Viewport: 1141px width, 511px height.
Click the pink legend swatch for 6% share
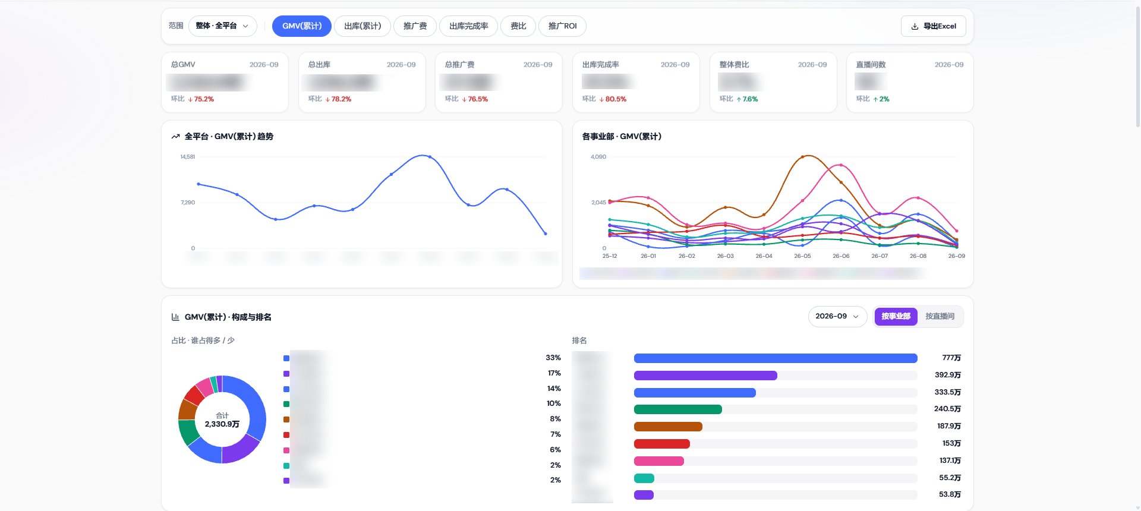click(286, 450)
